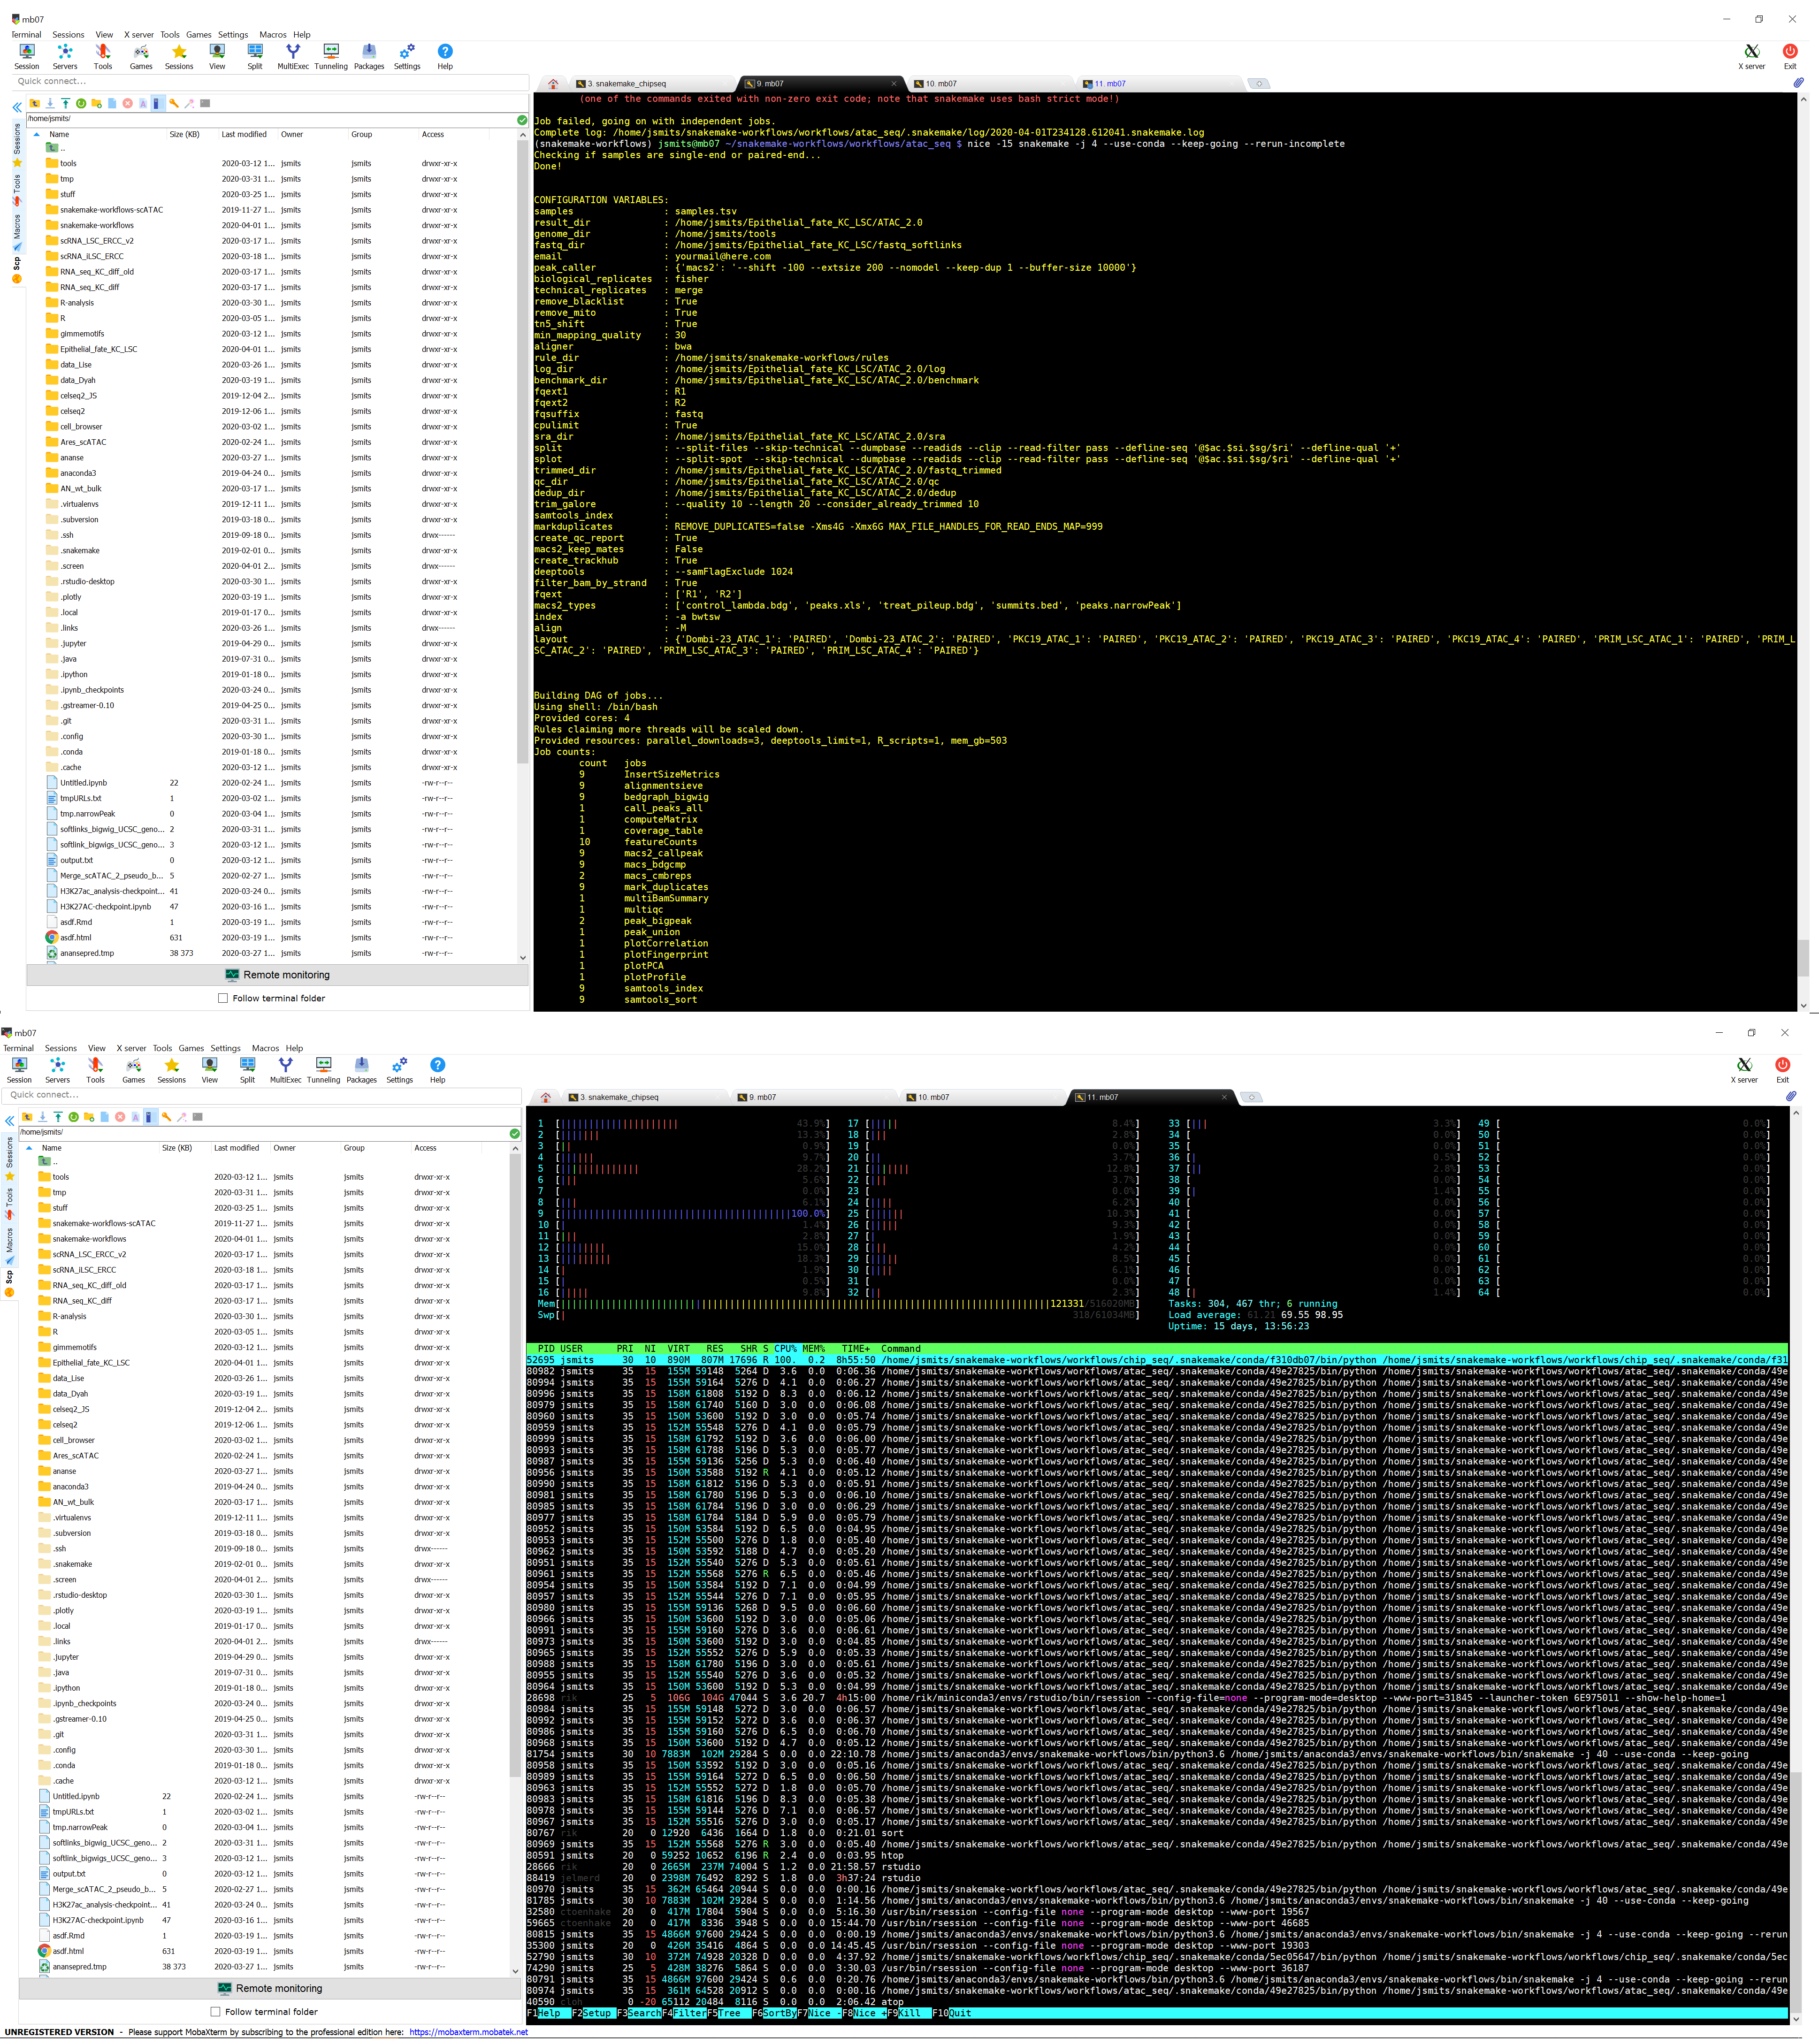
Task: Open the Terminal menu
Action: (x=26, y=34)
